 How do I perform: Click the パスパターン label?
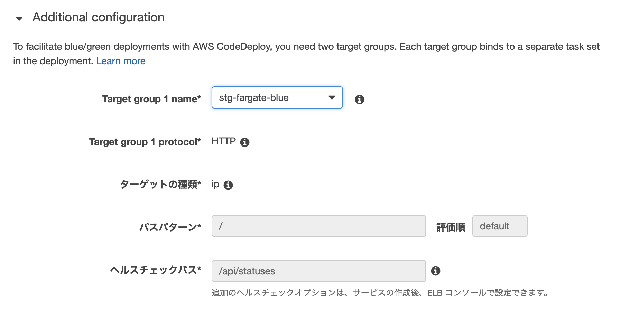point(170,227)
